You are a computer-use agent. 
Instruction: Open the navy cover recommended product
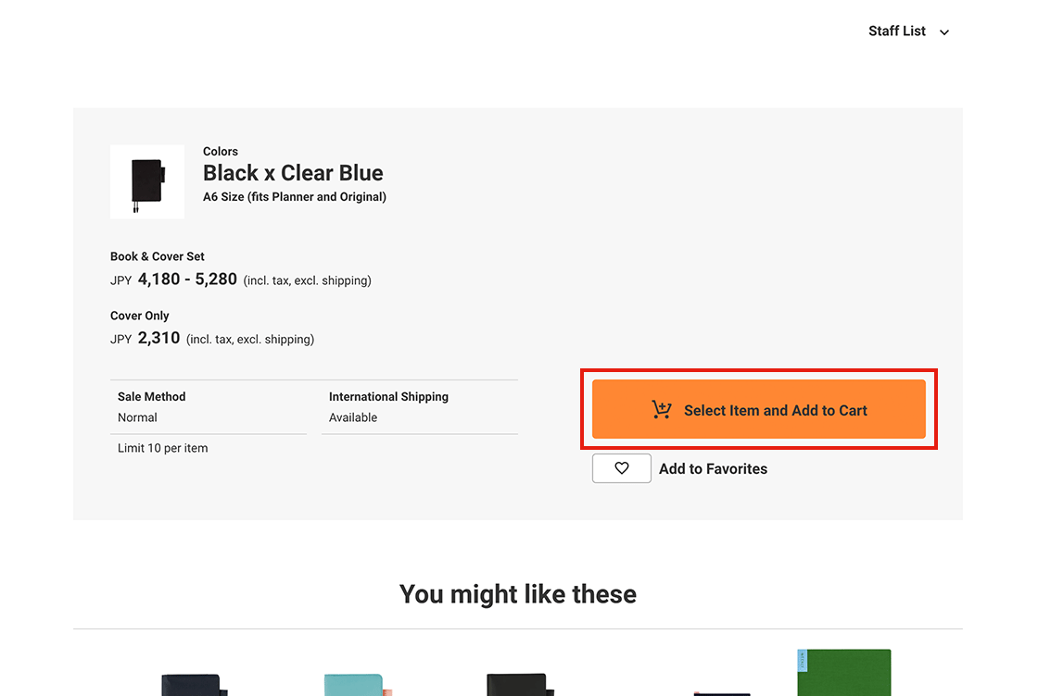click(x=192, y=685)
